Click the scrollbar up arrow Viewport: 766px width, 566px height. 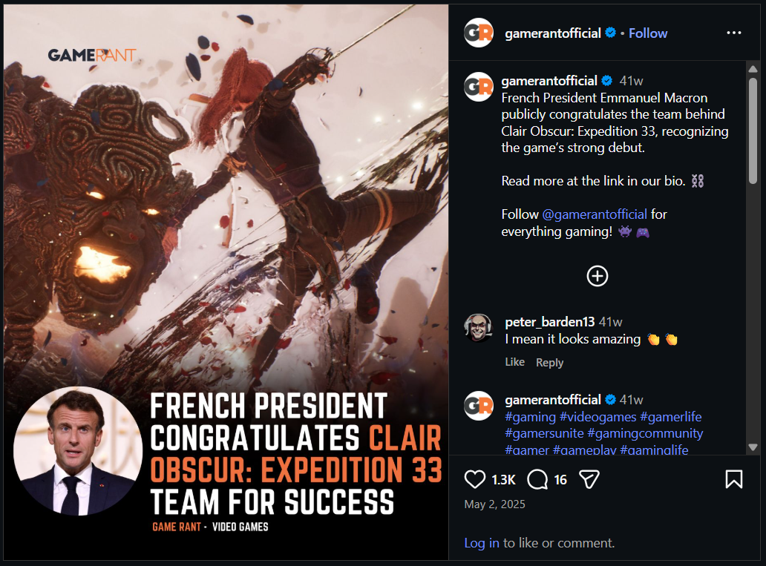[x=753, y=69]
